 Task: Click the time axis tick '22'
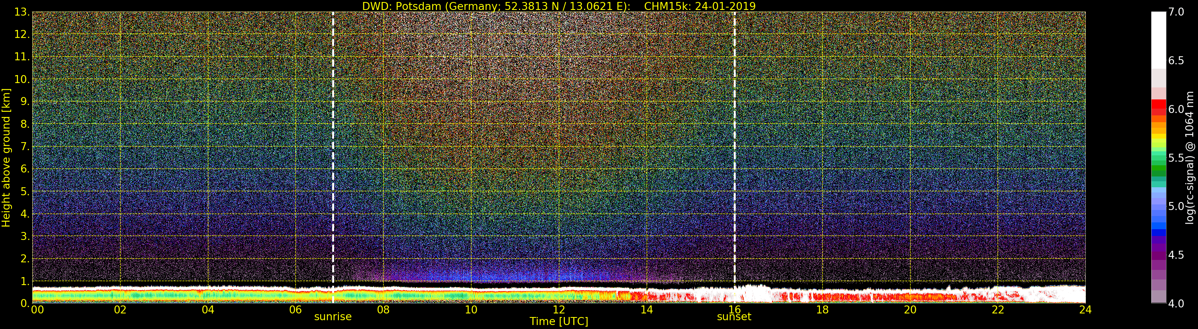click(998, 309)
